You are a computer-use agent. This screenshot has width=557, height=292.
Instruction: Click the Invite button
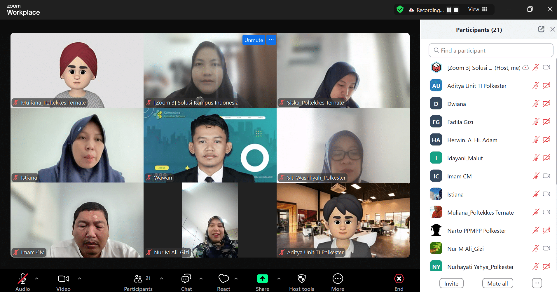(x=451, y=284)
